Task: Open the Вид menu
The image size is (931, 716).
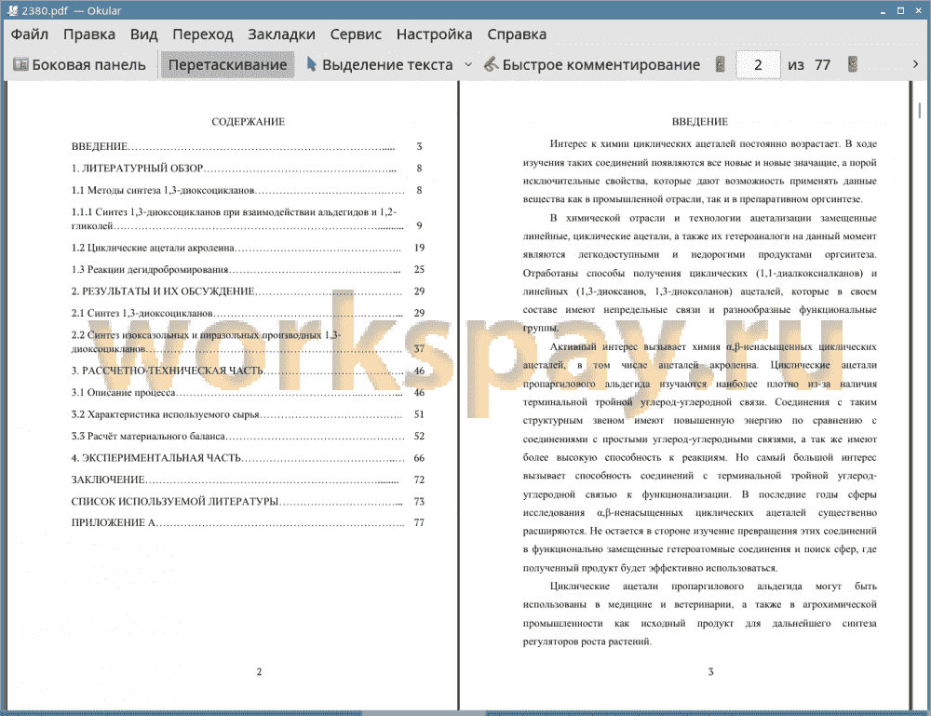Action: pos(143,34)
